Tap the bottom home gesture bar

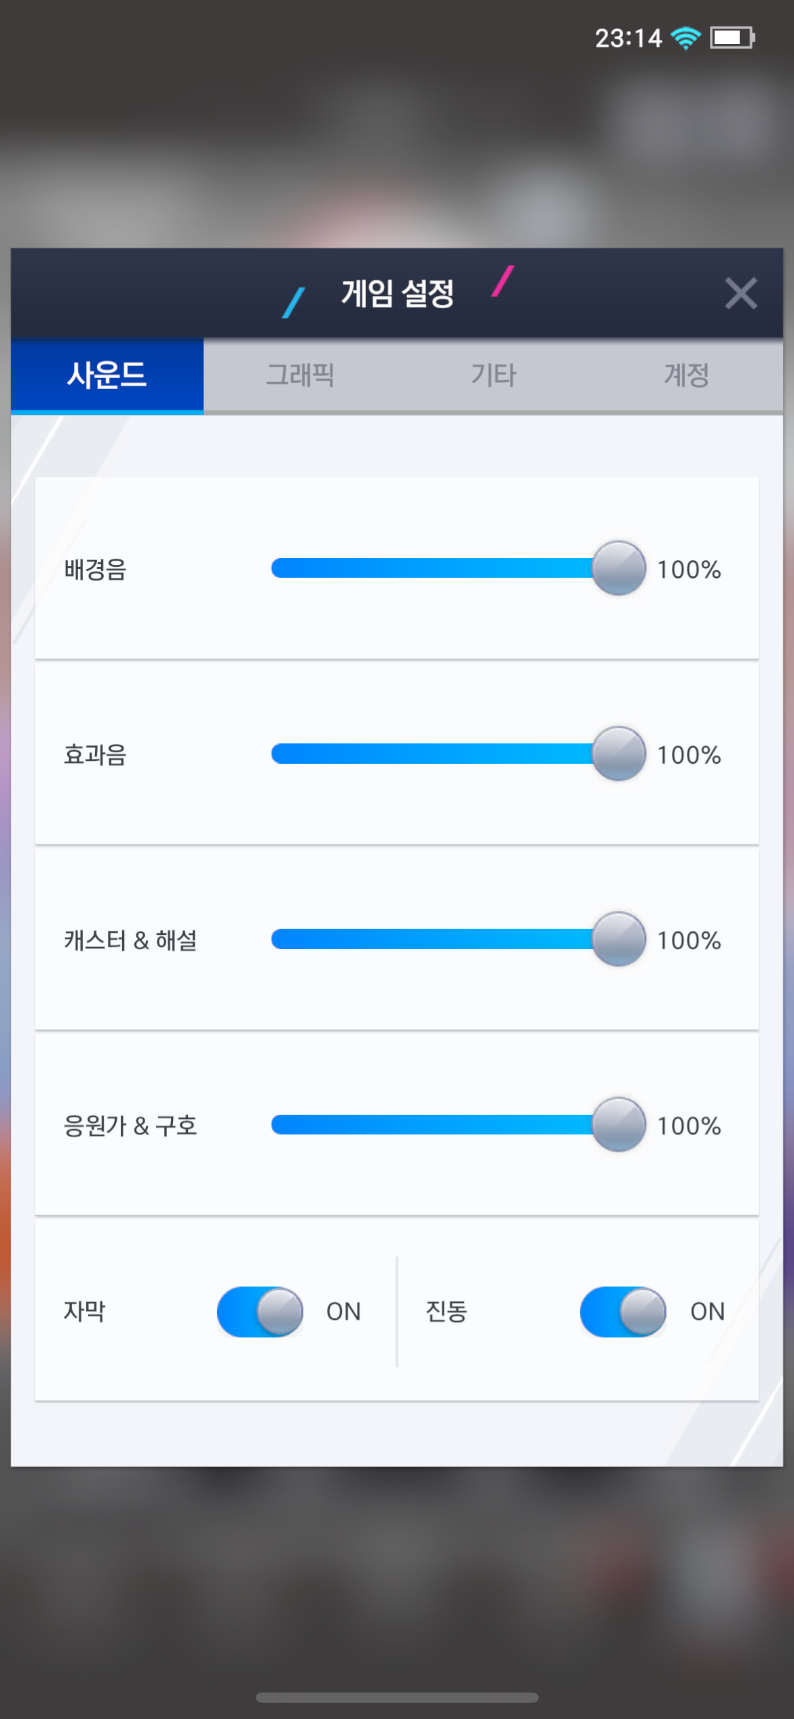[397, 1697]
